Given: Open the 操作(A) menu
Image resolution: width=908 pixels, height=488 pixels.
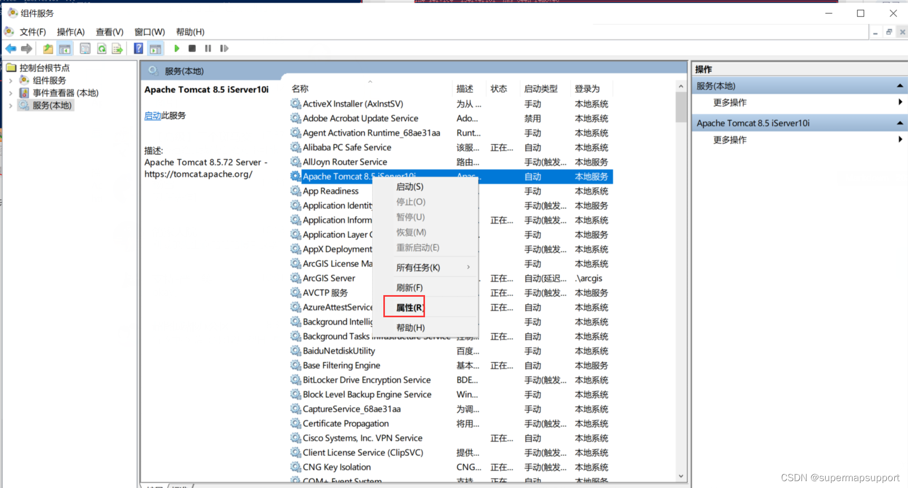Looking at the screenshot, I should (71, 32).
